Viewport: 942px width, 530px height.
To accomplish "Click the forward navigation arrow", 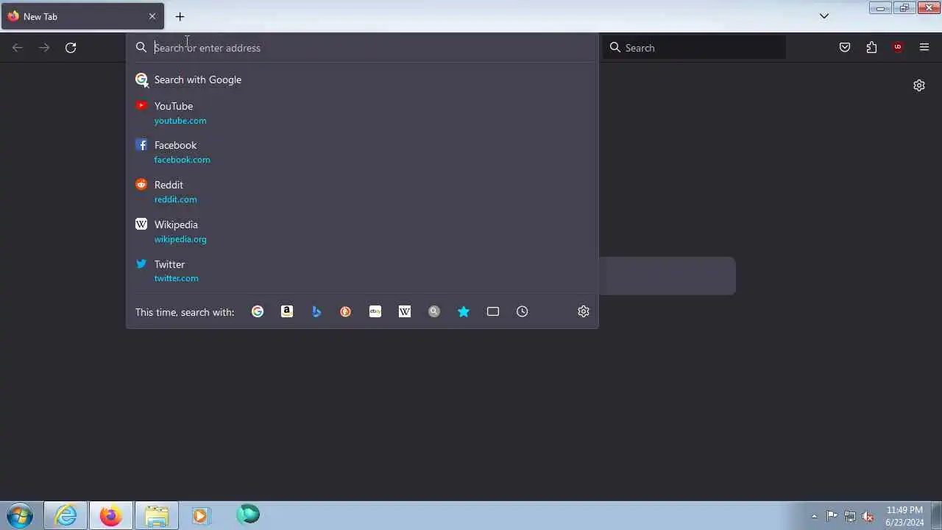I will [x=44, y=47].
